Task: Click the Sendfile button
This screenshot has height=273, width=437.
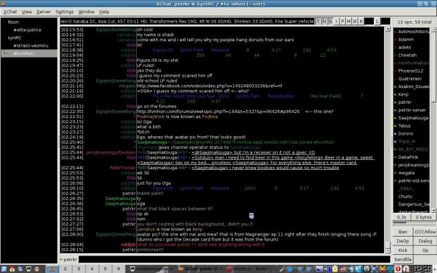Action: pos(403,259)
